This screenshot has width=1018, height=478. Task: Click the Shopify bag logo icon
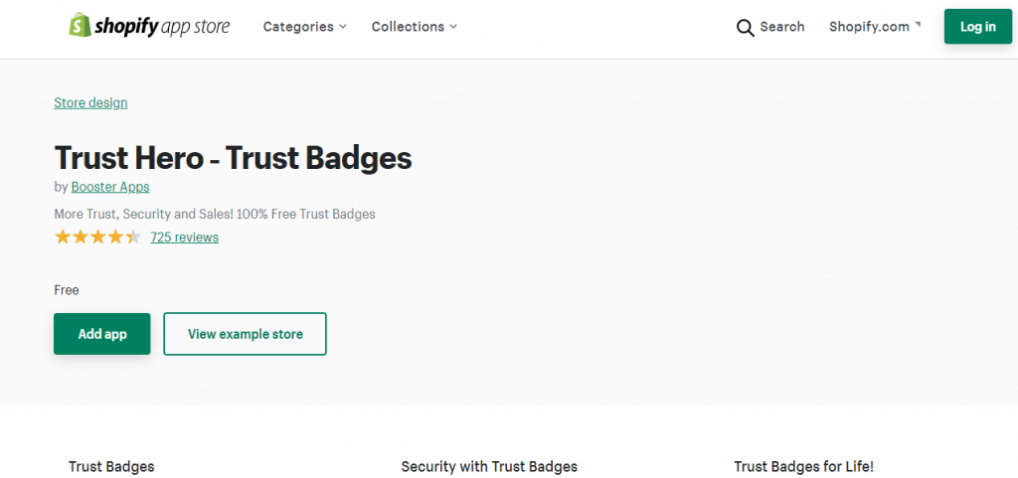(81, 25)
